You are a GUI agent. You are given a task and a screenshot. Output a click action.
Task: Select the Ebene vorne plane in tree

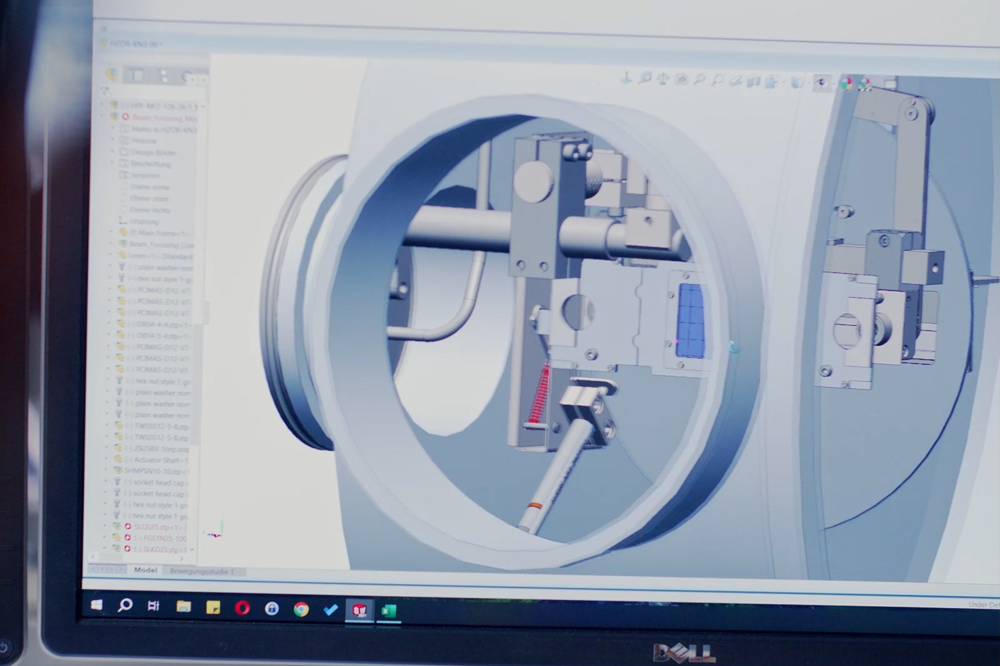pyautogui.click(x=149, y=187)
